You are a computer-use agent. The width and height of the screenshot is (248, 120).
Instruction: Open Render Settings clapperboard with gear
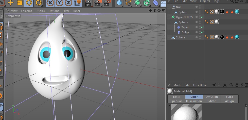107,3
